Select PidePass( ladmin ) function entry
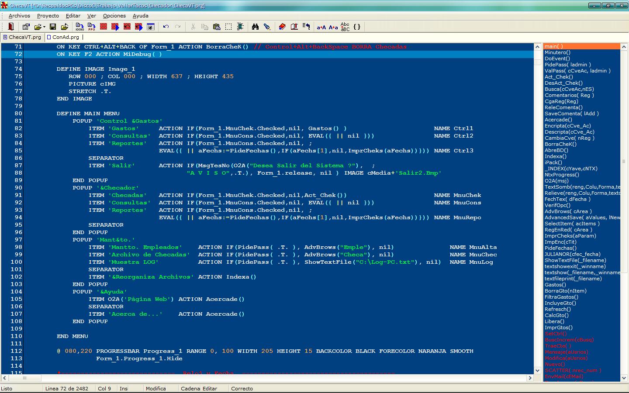This screenshot has width=629, height=393. [567, 65]
